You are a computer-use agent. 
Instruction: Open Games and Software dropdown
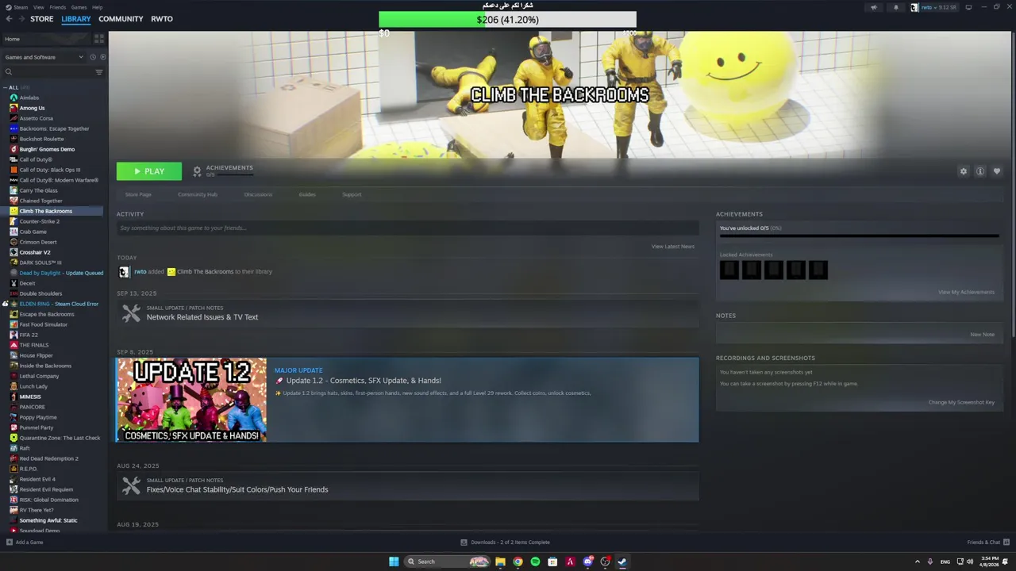(44, 57)
